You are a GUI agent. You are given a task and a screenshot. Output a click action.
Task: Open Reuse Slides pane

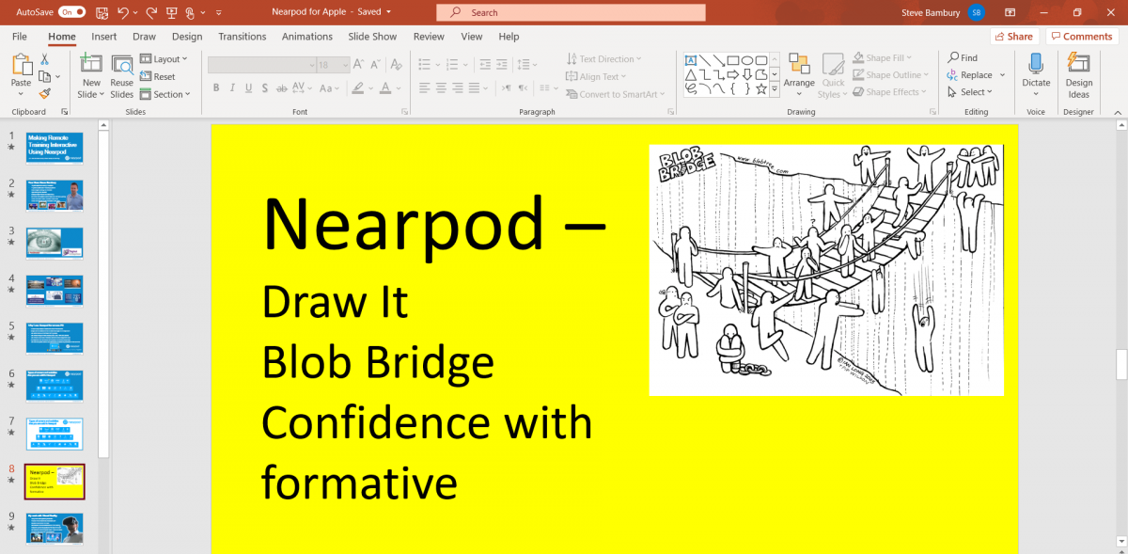coord(122,75)
